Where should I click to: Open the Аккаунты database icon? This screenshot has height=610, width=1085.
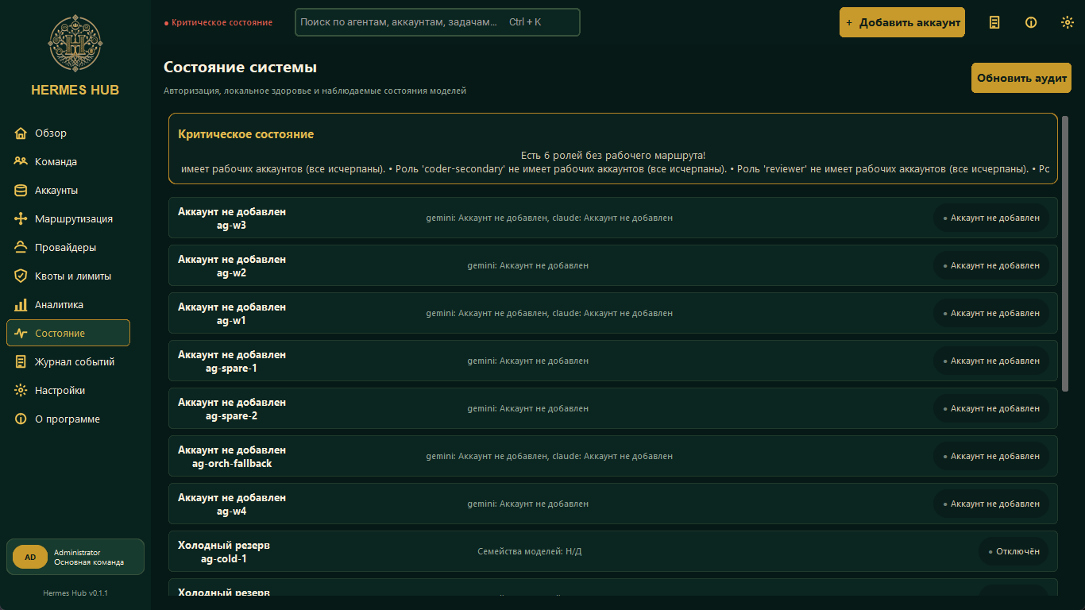point(21,190)
